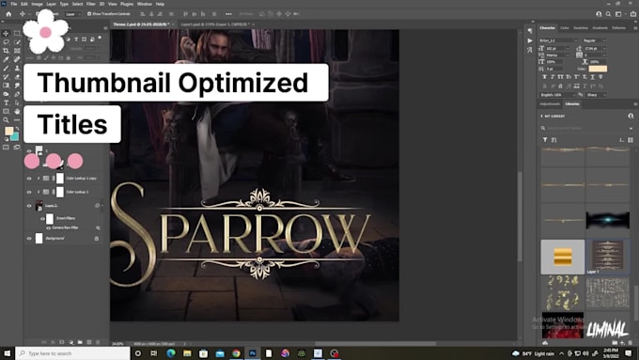
Task: Select the Rectangular Marquee tool
Action: (x=17, y=34)
